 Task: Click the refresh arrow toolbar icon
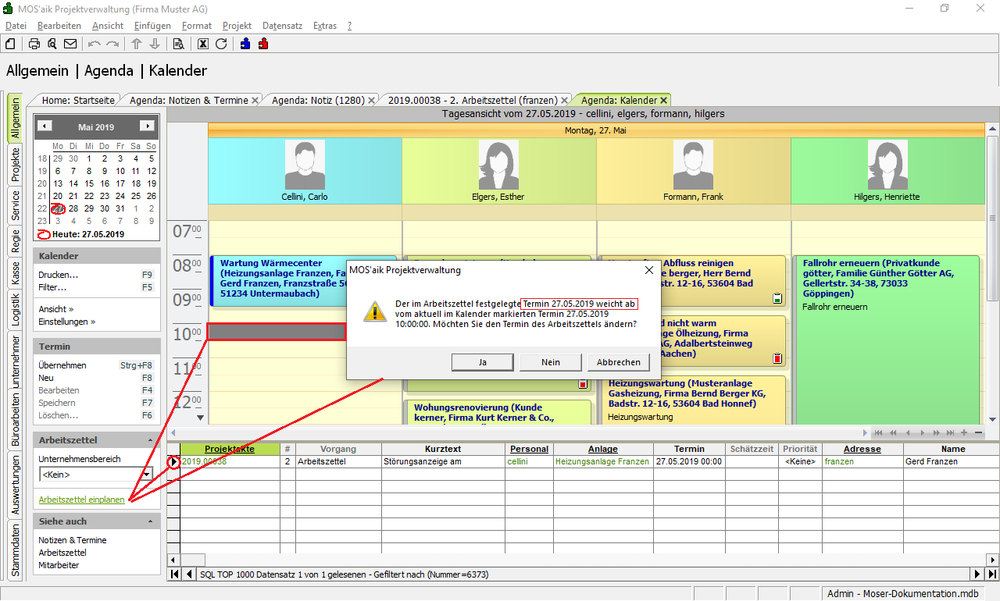221,44
